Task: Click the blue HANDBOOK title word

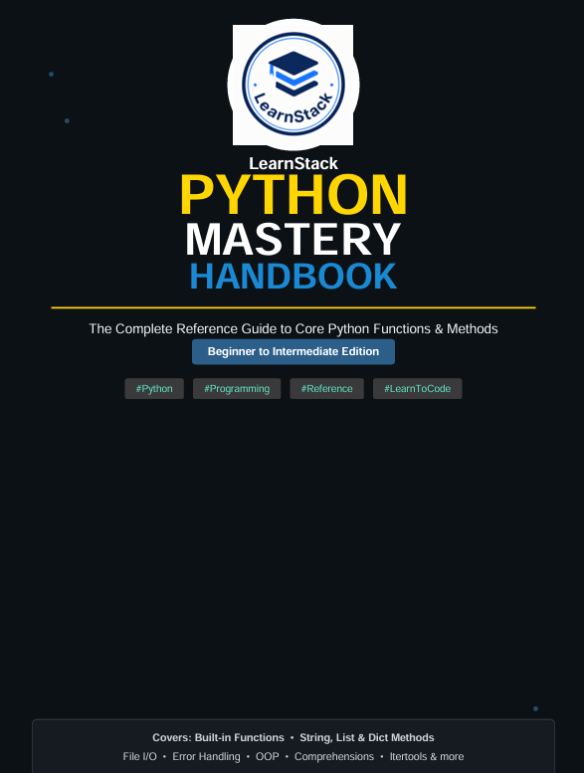Action: pyautogui.click(x=293, y=277)
